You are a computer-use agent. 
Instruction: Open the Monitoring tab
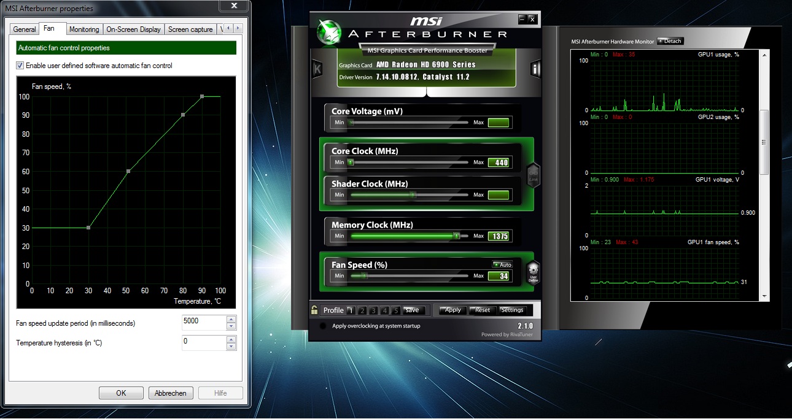(84, 29)
